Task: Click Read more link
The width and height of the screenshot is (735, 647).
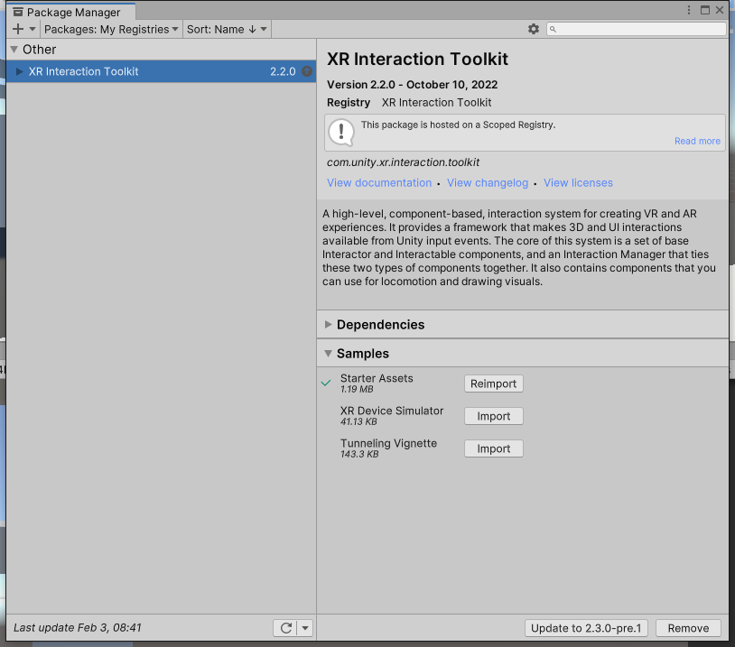Action: pos(697,141)
